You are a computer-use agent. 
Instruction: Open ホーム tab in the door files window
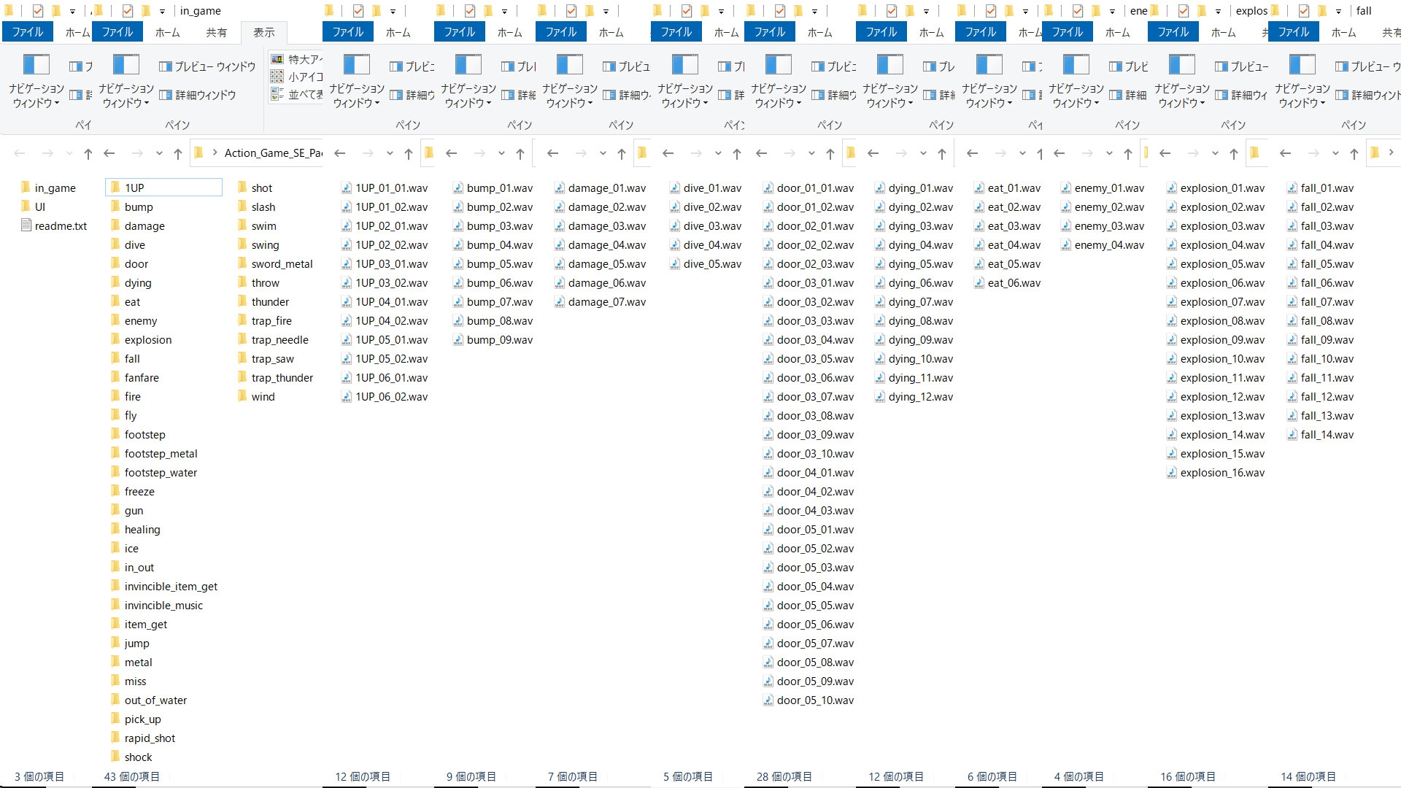(819, 32)
